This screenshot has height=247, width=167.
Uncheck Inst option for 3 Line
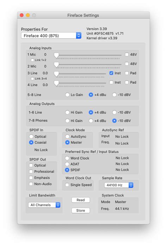point(111,73)
